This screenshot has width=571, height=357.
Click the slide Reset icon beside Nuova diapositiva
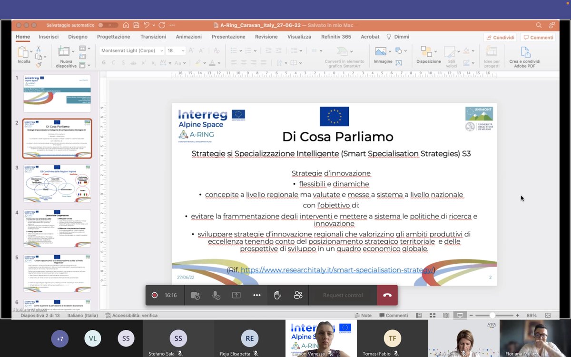82,57
